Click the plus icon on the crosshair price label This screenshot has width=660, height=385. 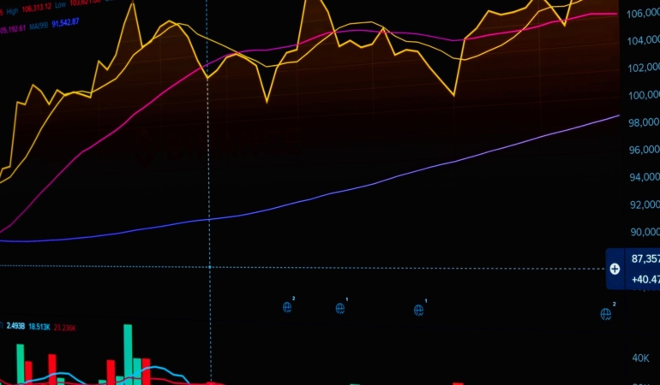tap(615, 269)
